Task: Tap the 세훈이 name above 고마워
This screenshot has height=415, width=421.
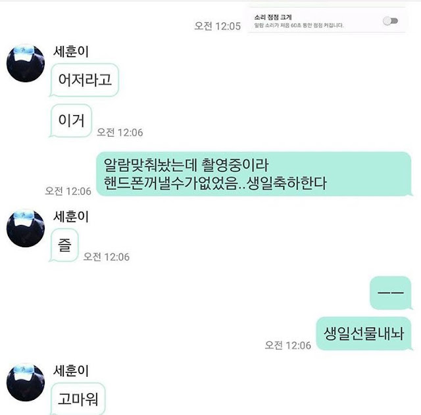Action: 71,370
